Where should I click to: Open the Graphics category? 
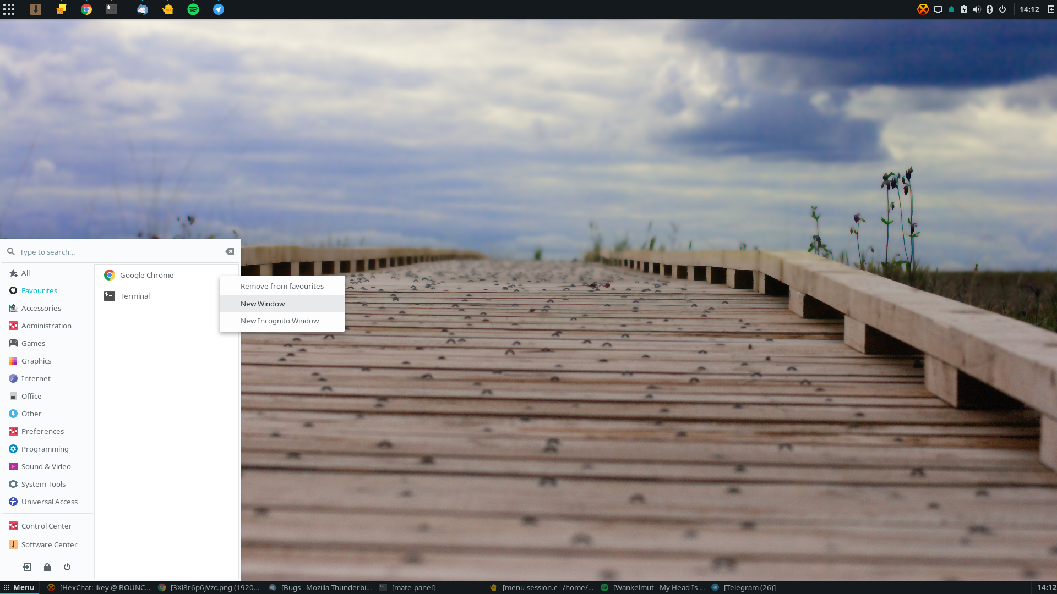47,361
